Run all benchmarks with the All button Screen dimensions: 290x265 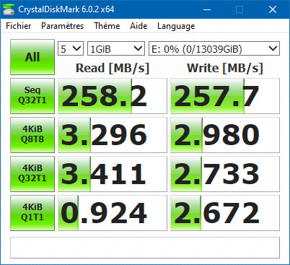32,57
